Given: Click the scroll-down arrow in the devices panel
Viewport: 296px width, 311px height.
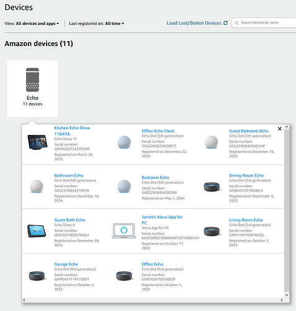Looking at the screenshot, I should 287,295.
